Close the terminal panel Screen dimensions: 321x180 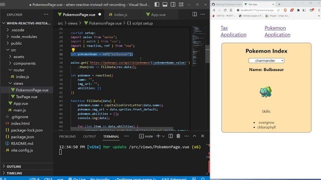click(203, 136)
